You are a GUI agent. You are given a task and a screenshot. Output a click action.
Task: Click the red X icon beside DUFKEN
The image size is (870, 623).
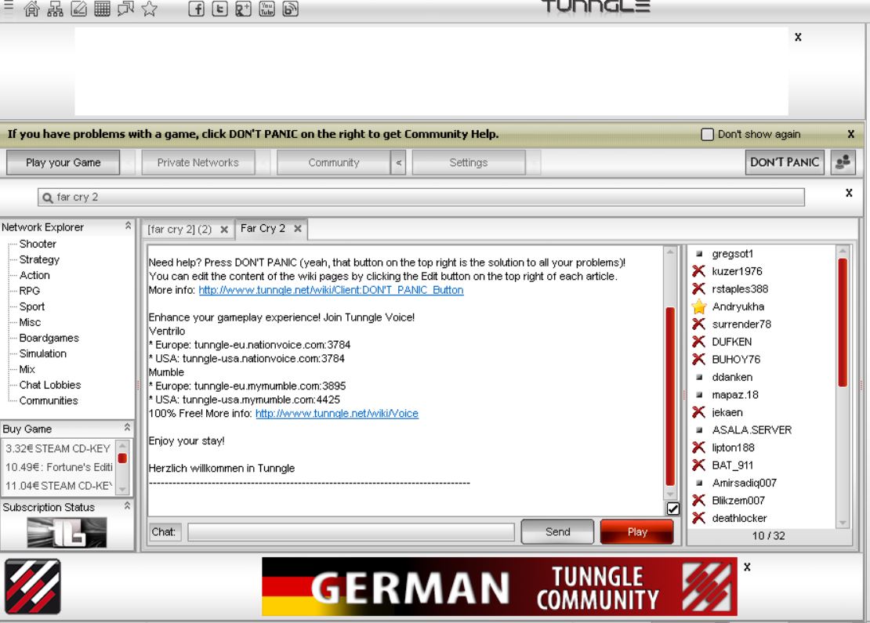[x=698, y=342]
